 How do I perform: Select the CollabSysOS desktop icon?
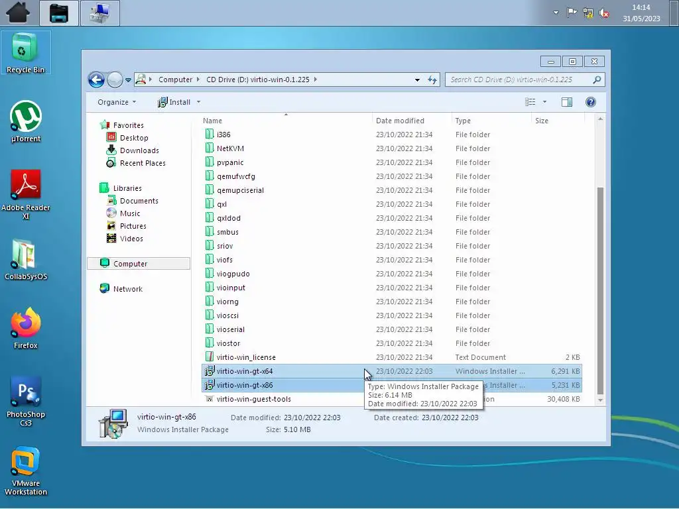pyautogui.click(x=26, y=260)
